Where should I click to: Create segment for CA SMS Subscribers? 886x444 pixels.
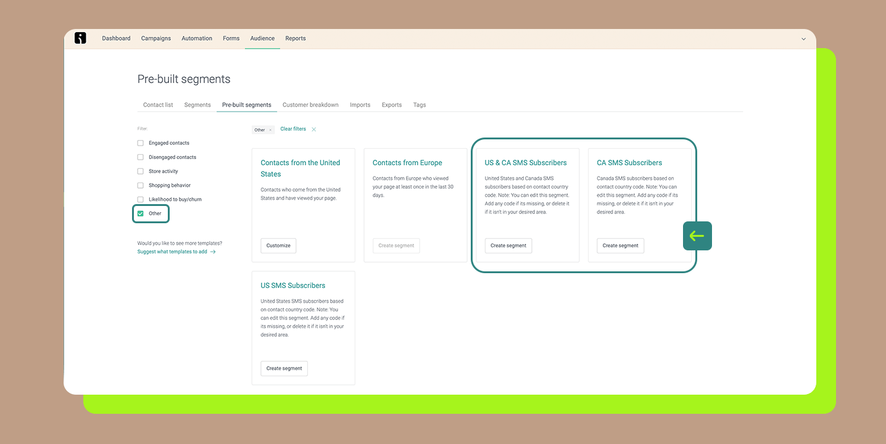click(620, 245)
